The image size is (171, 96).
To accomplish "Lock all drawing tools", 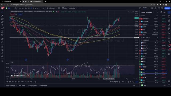I will [2, 53].
